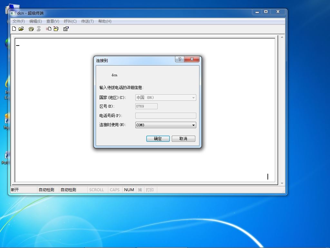Click the terminal scrollbar down arrow

coord(282,183)
